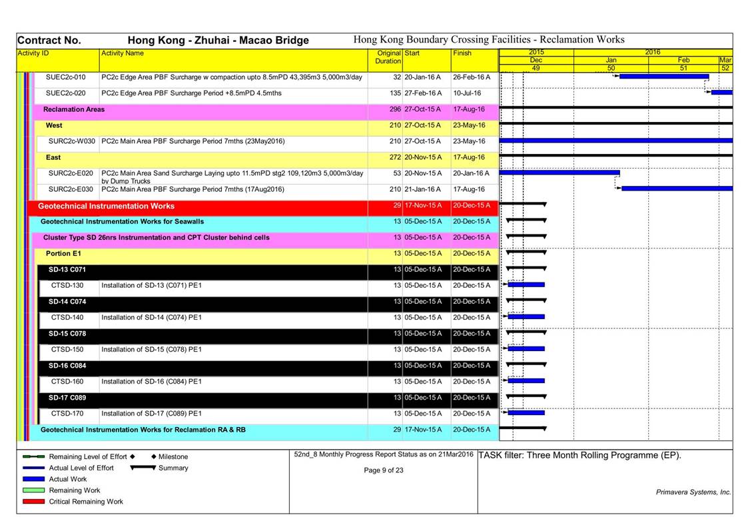Select activity ID SUEC2c-020
Image resolution: width=748 pixels, height=529 pixels.
tap(66, 93)
